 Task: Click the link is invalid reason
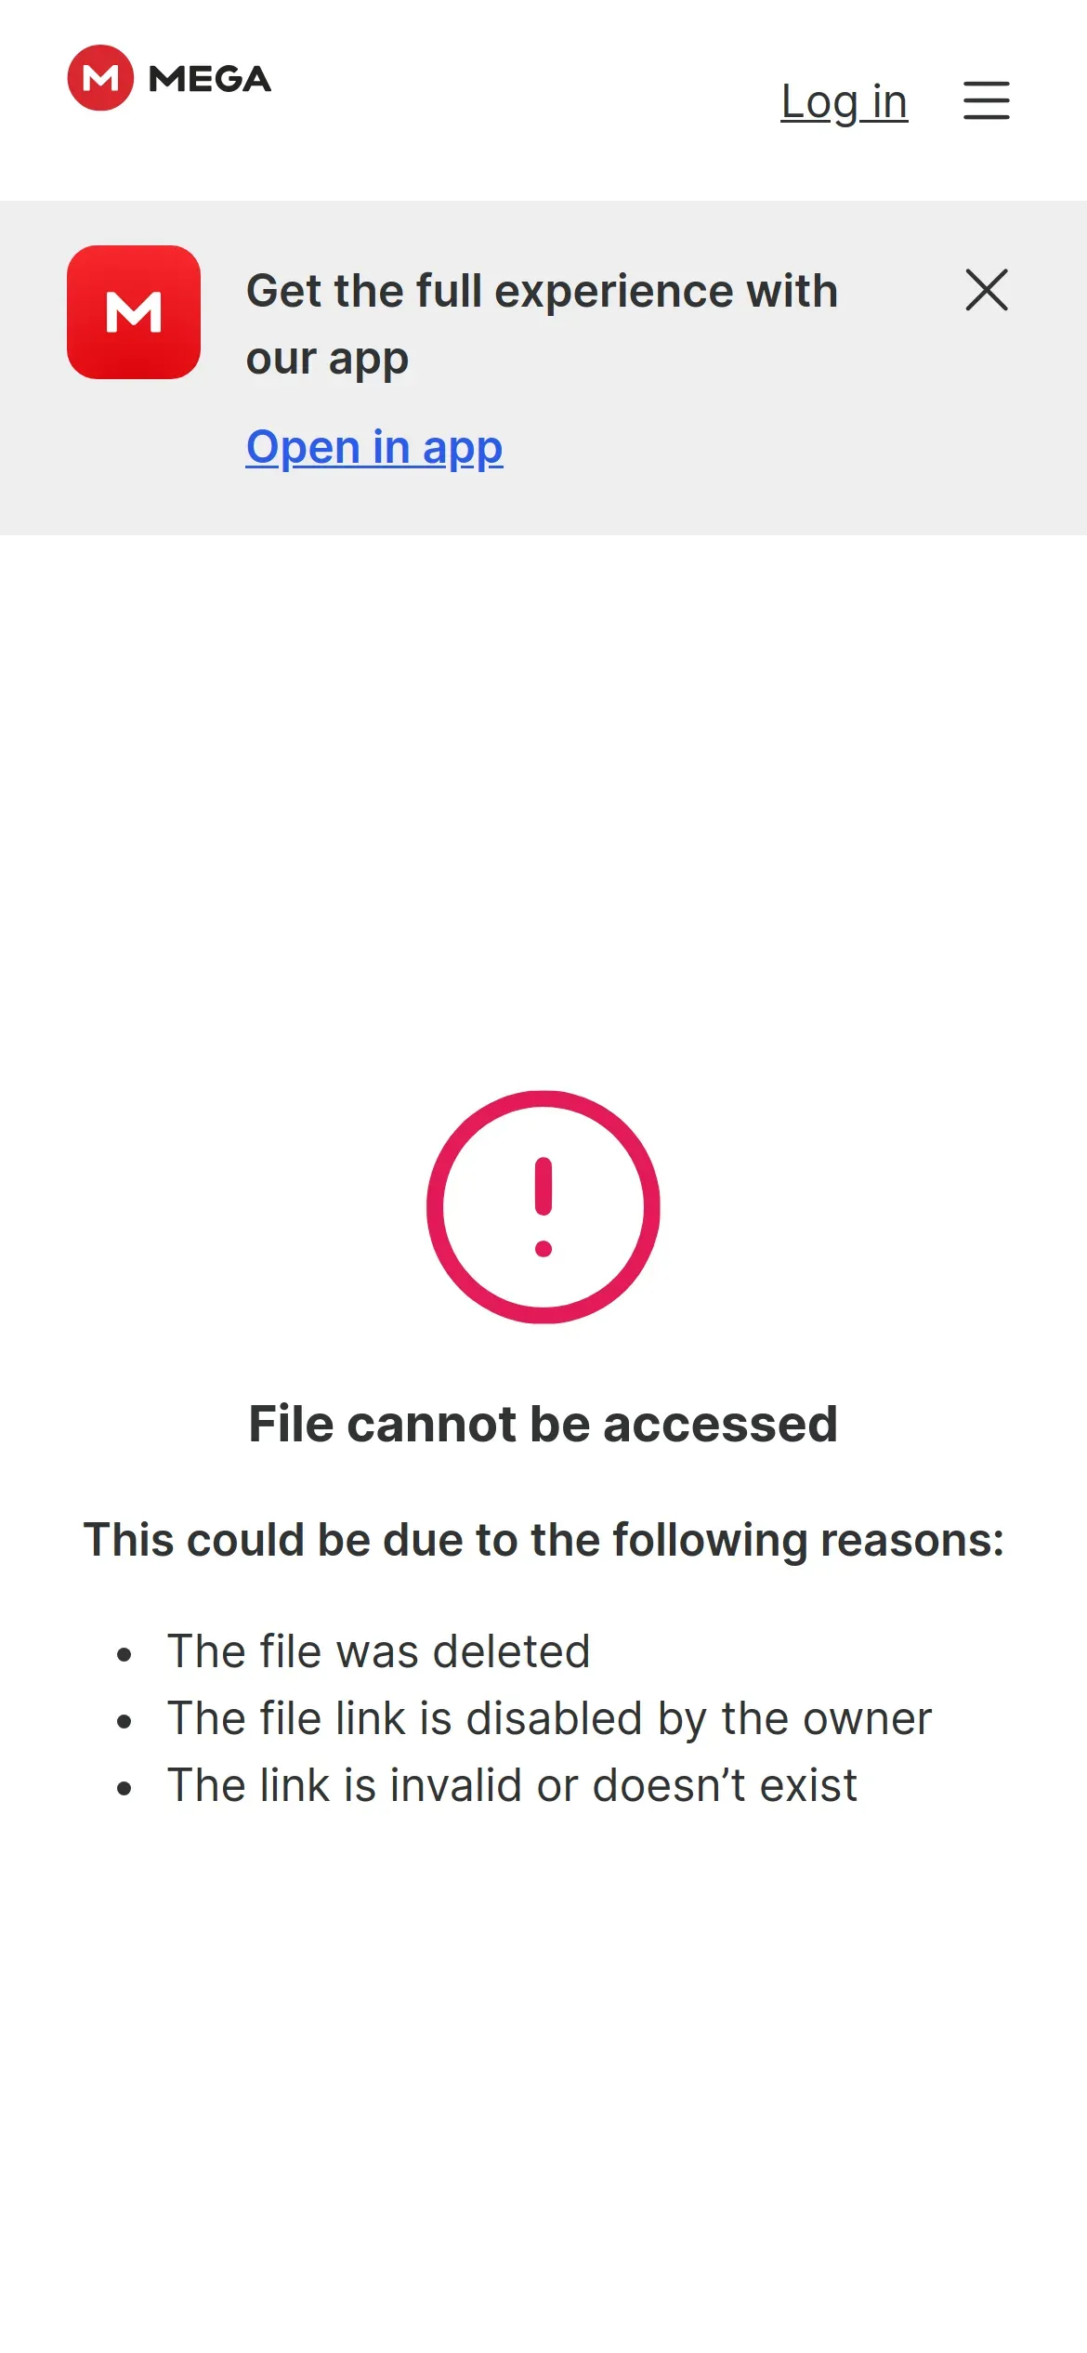coord(512,1785)
